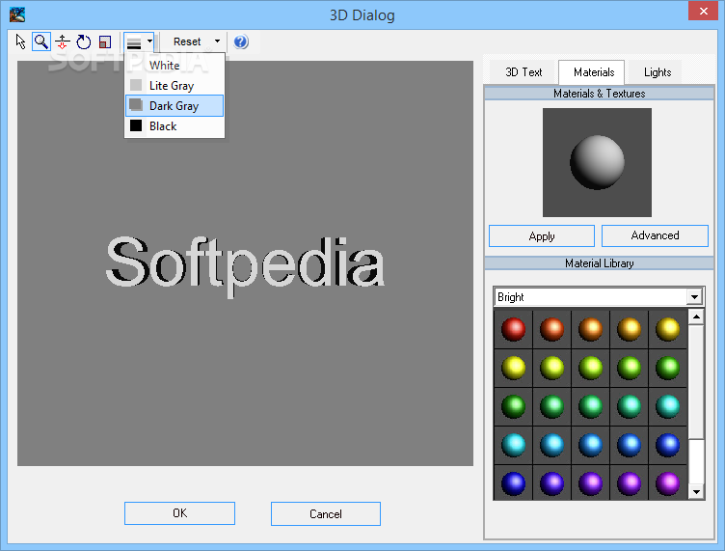The height and width of the screenshot is (551, 725).
Task: Click material library scroll up arrow
Action: point(696,317)
